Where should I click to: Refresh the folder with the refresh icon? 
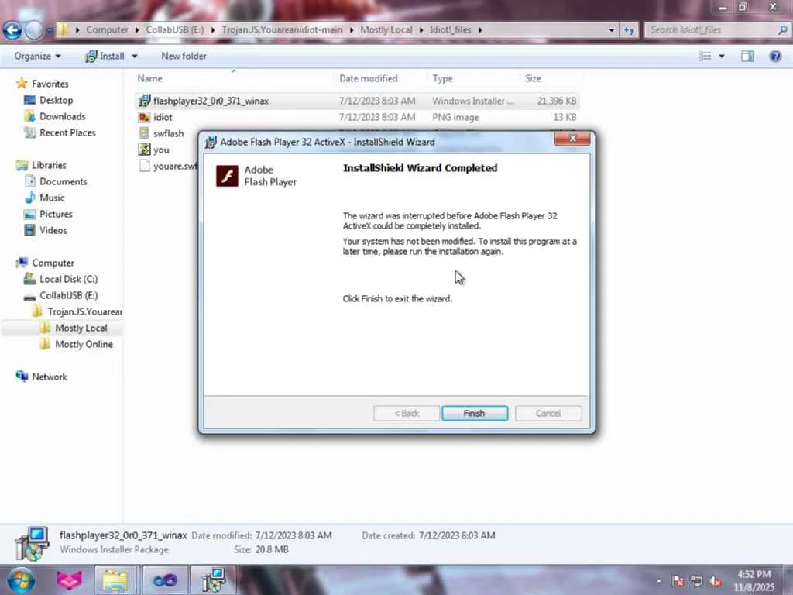tap(629, 30)
